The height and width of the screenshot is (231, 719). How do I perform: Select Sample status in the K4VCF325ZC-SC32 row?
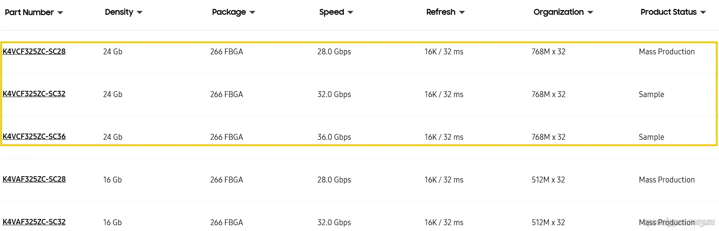[651, 94]
